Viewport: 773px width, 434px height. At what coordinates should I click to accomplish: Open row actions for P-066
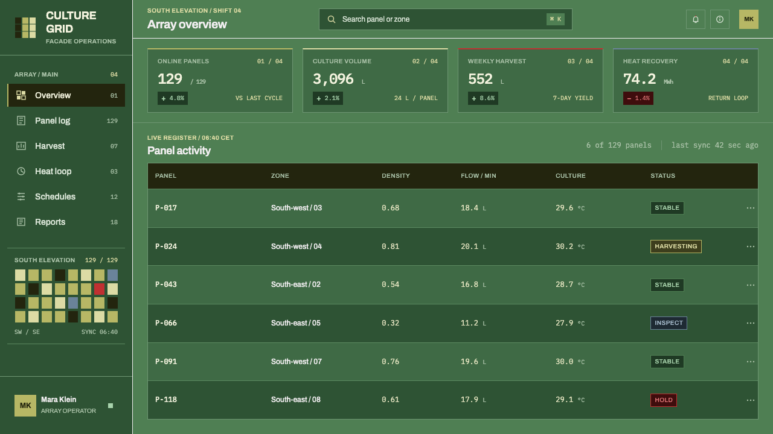[x=751, y=323]
